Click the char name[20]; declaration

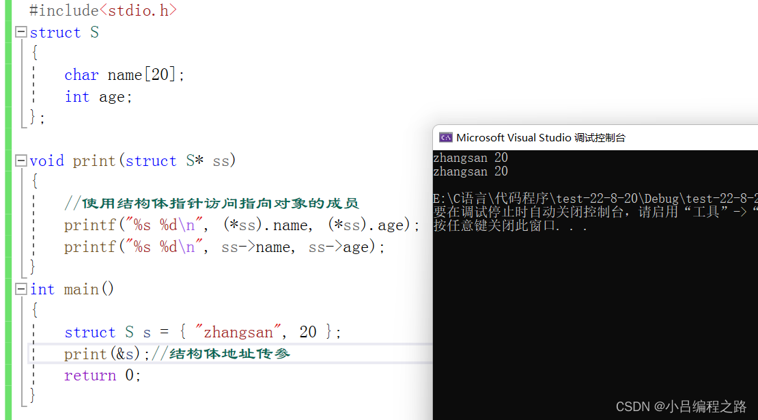pos(124,75)
